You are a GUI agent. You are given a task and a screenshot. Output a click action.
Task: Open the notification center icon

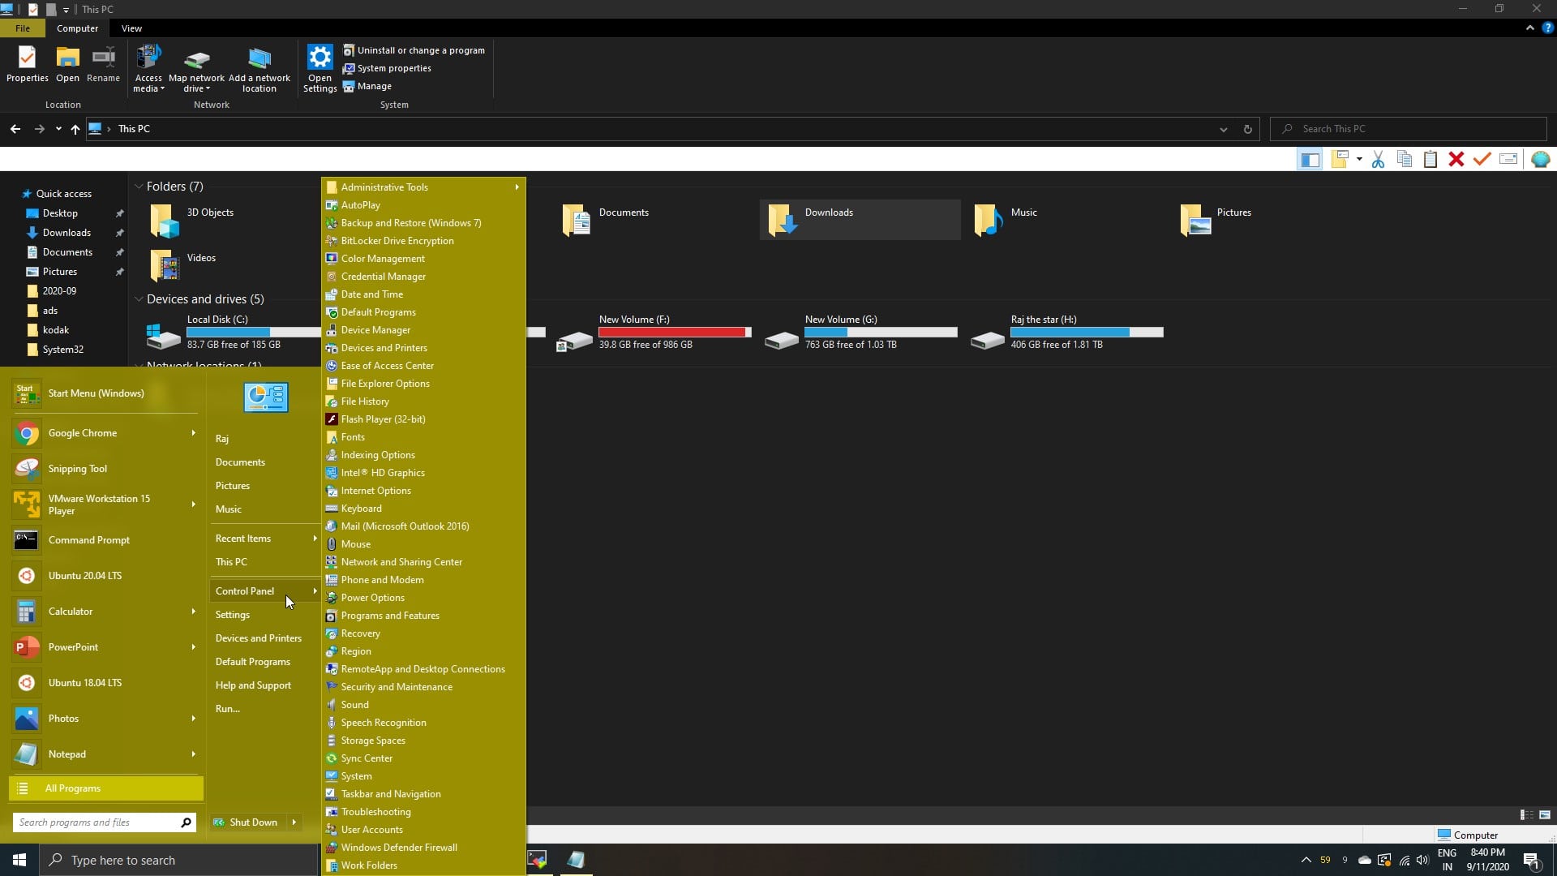1531,860
